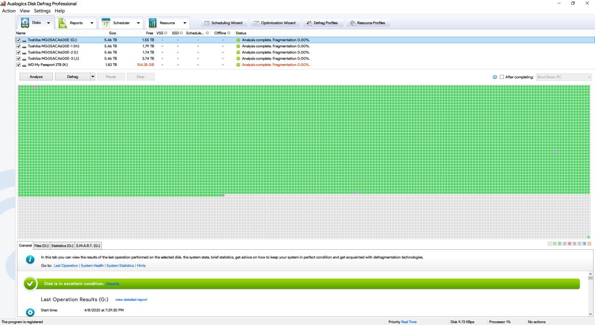Click view detailed report link

point(131,299)
